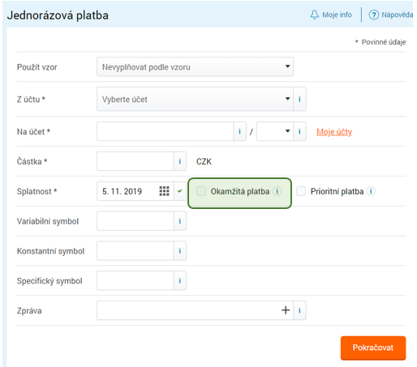417x367 pixels.
Task: Expand the Použít vzor dropdown
Action: point(195,66)
